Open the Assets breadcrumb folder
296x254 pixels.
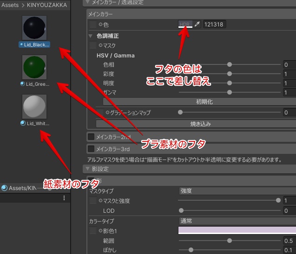[x=10, y=5]
